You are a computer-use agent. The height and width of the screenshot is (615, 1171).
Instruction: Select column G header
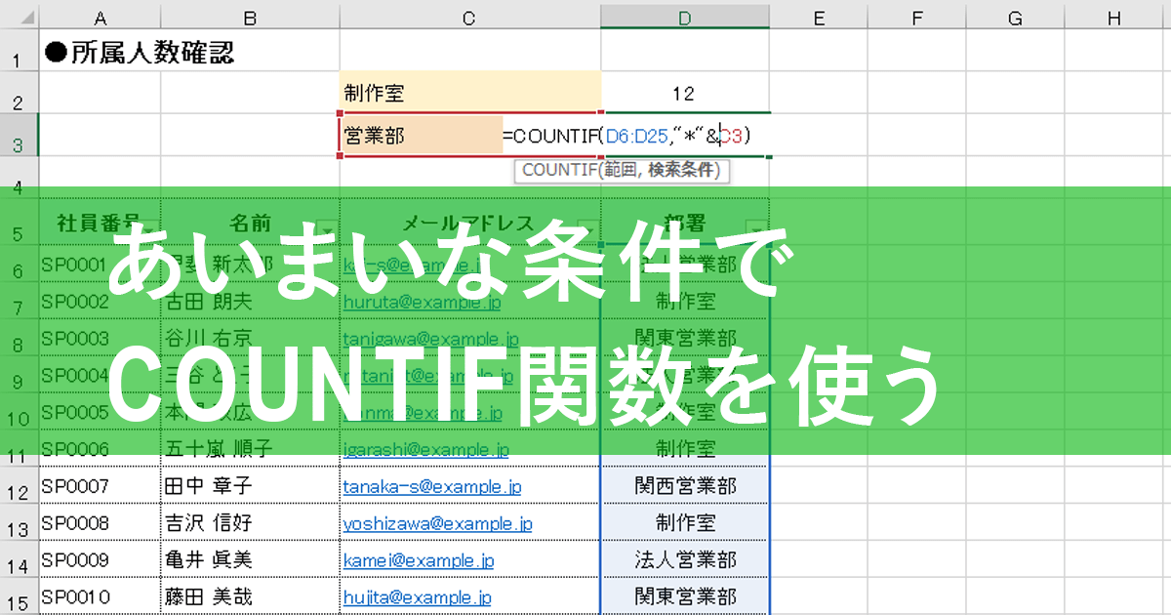(1014, 16)
